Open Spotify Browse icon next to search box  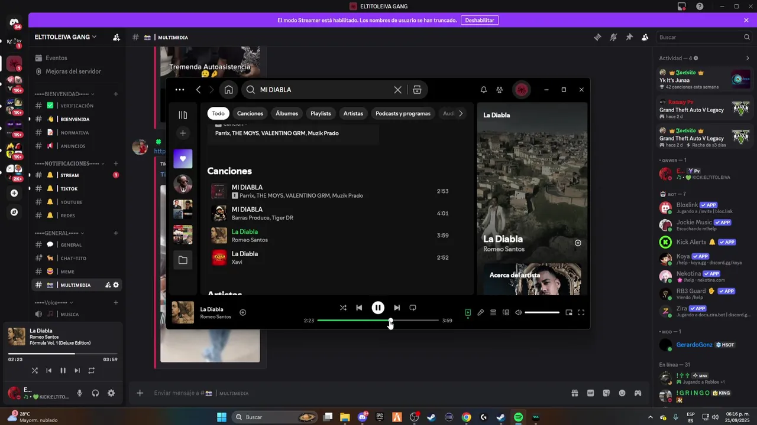click(417, 90)
